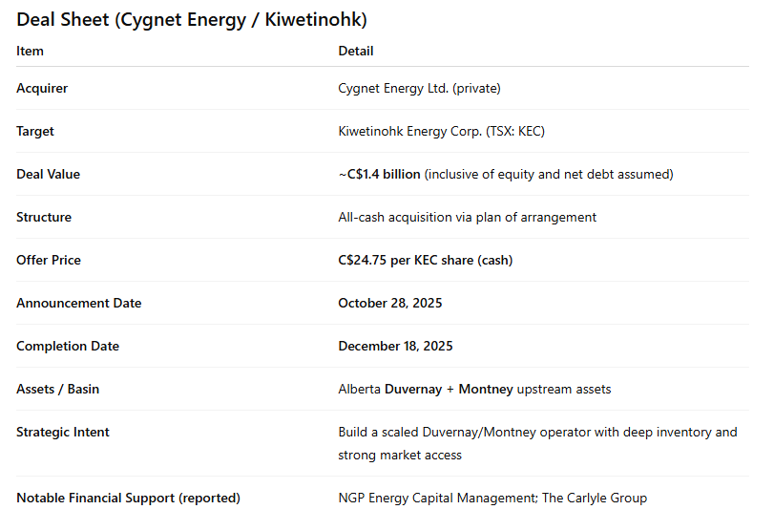Select the heading 'Deal Sheet (Cygnet Energy / Kiwetinohk)'
Screen dimensions: 774x531
coord(192,20)
